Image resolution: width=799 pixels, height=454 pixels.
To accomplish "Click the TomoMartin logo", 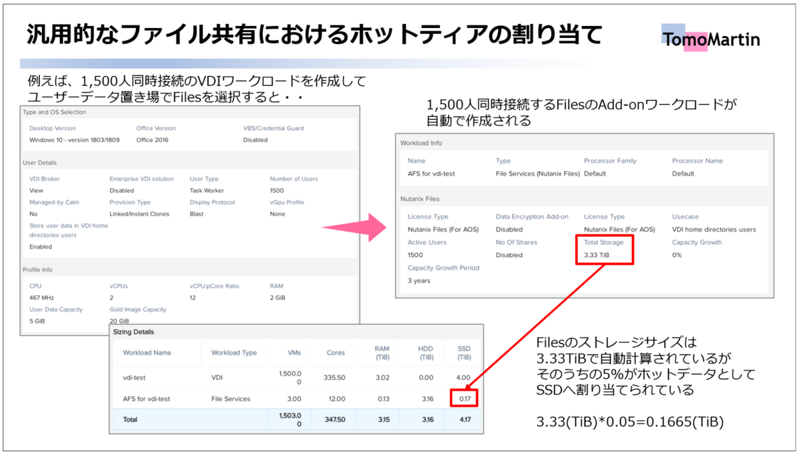I will pos(710,39).
